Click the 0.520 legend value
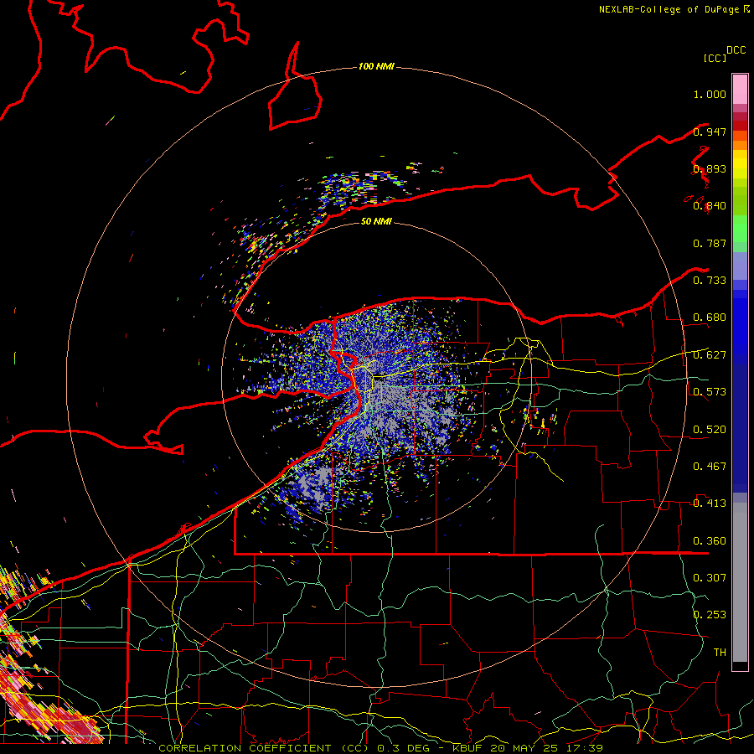 710,430
